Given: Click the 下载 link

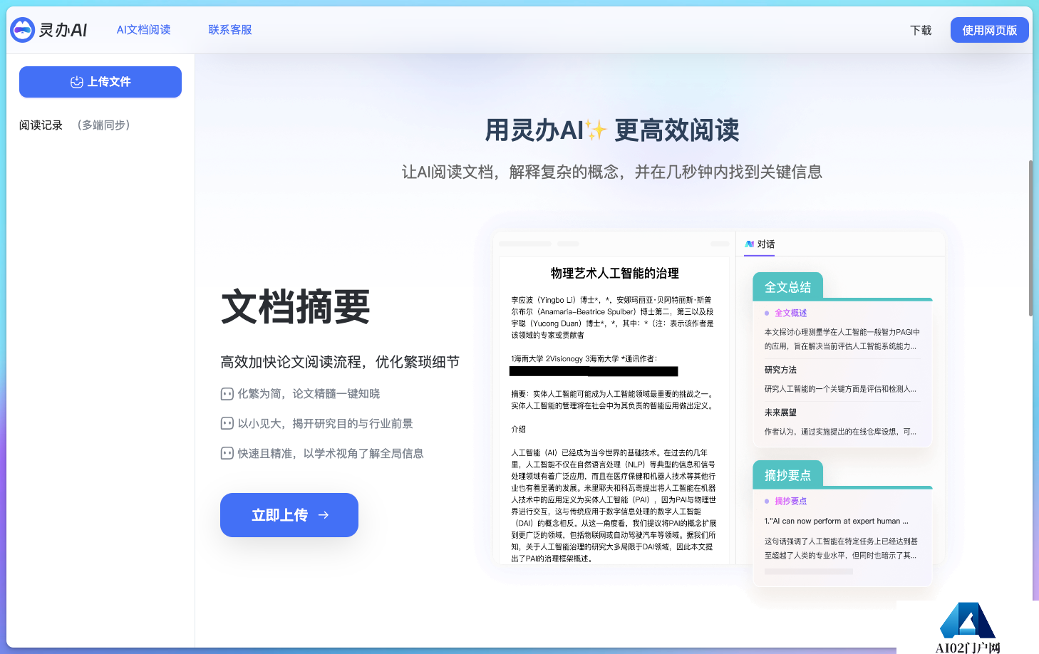Looking at the screenshot, I should (x=921, y=30).
